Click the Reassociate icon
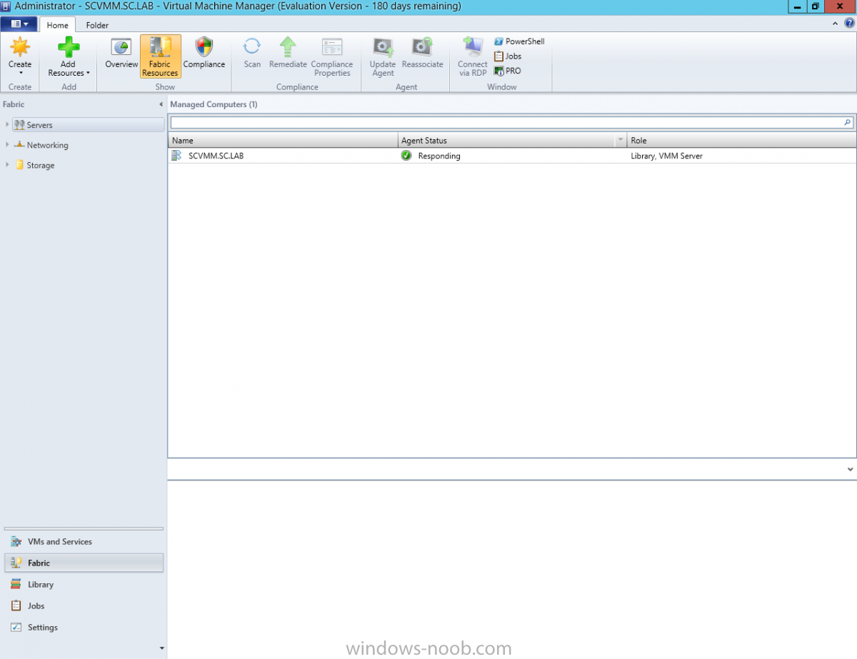Viewport: 857px width, 659px height. tap(423, 47)
